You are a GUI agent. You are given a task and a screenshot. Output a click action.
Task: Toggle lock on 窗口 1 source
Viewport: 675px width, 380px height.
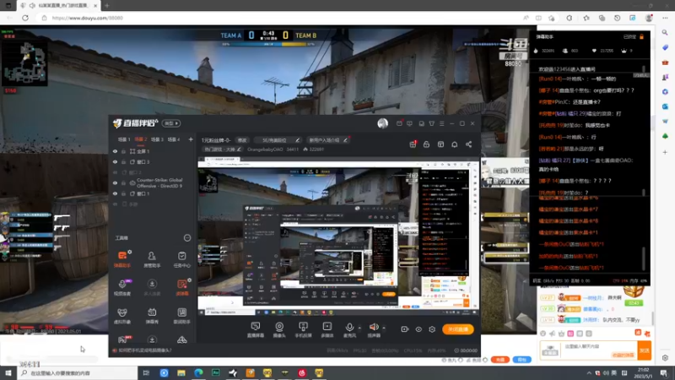123,194
